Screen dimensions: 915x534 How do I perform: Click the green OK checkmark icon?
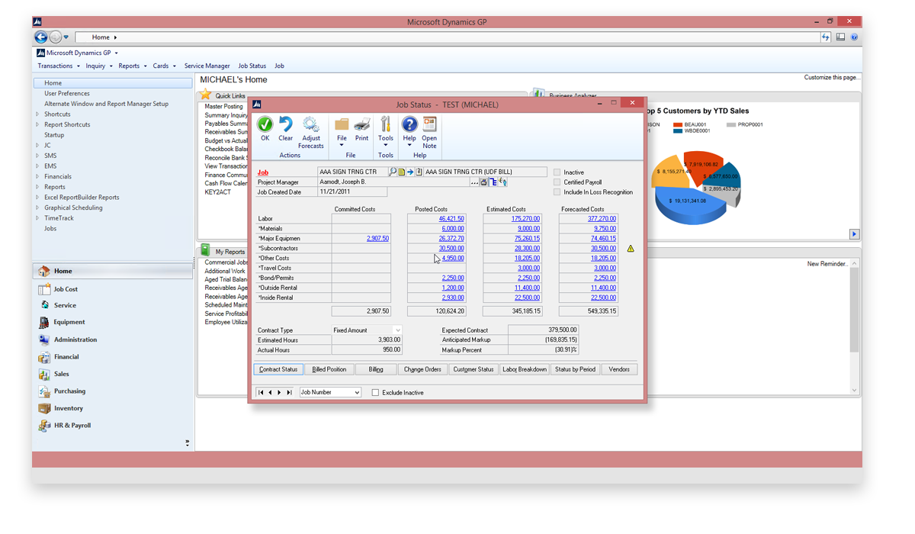pyautogui.click(x=265, y=124)
